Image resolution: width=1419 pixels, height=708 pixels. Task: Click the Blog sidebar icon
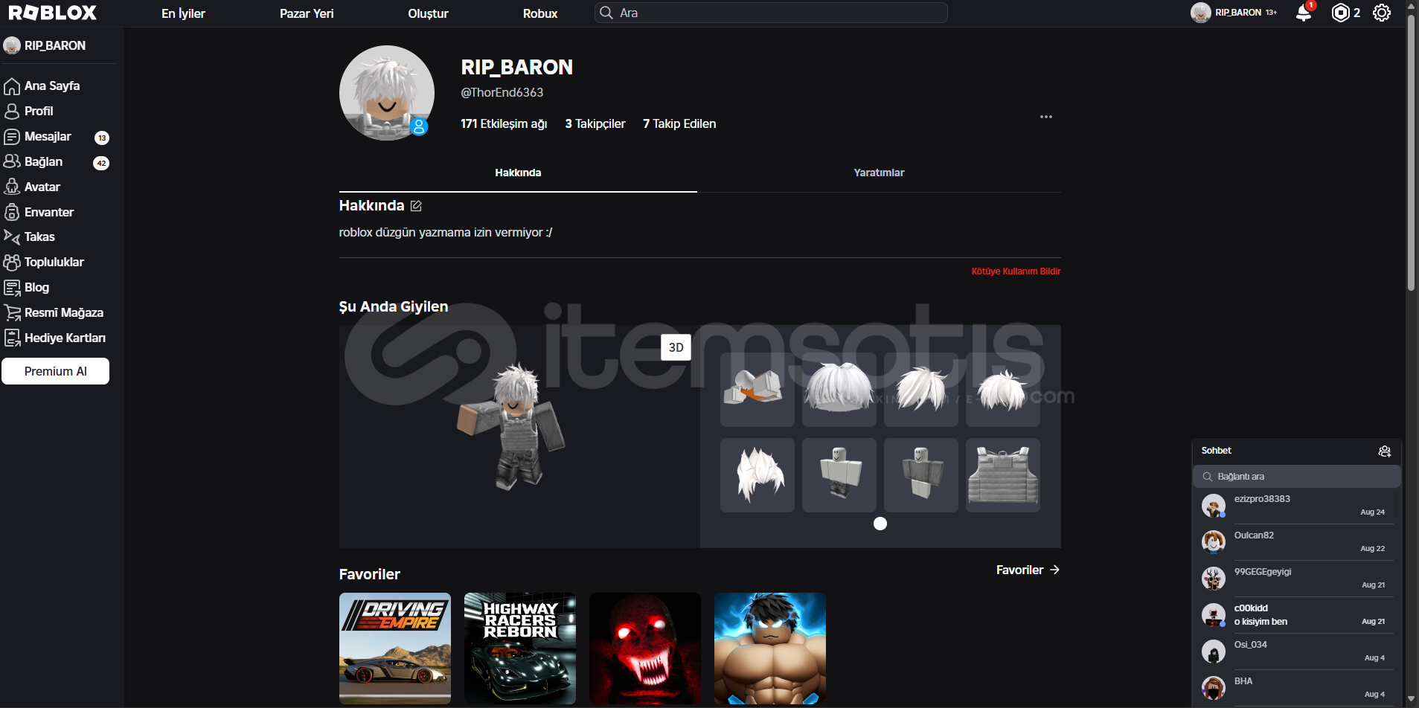(x=12, y=287)
